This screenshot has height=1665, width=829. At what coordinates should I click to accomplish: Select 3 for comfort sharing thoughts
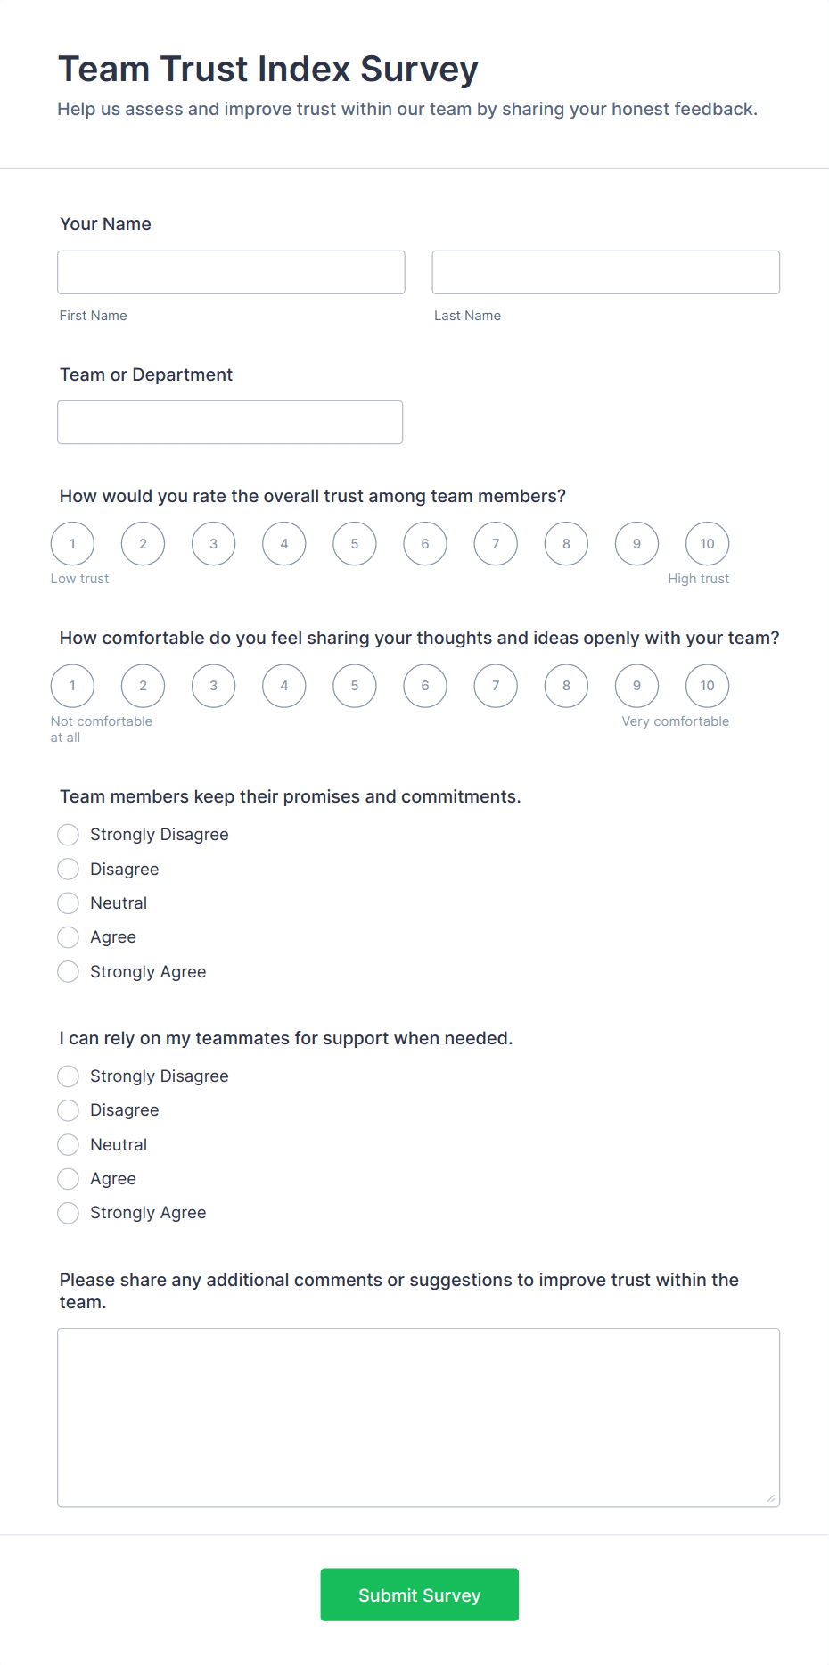tap(214, 686)
